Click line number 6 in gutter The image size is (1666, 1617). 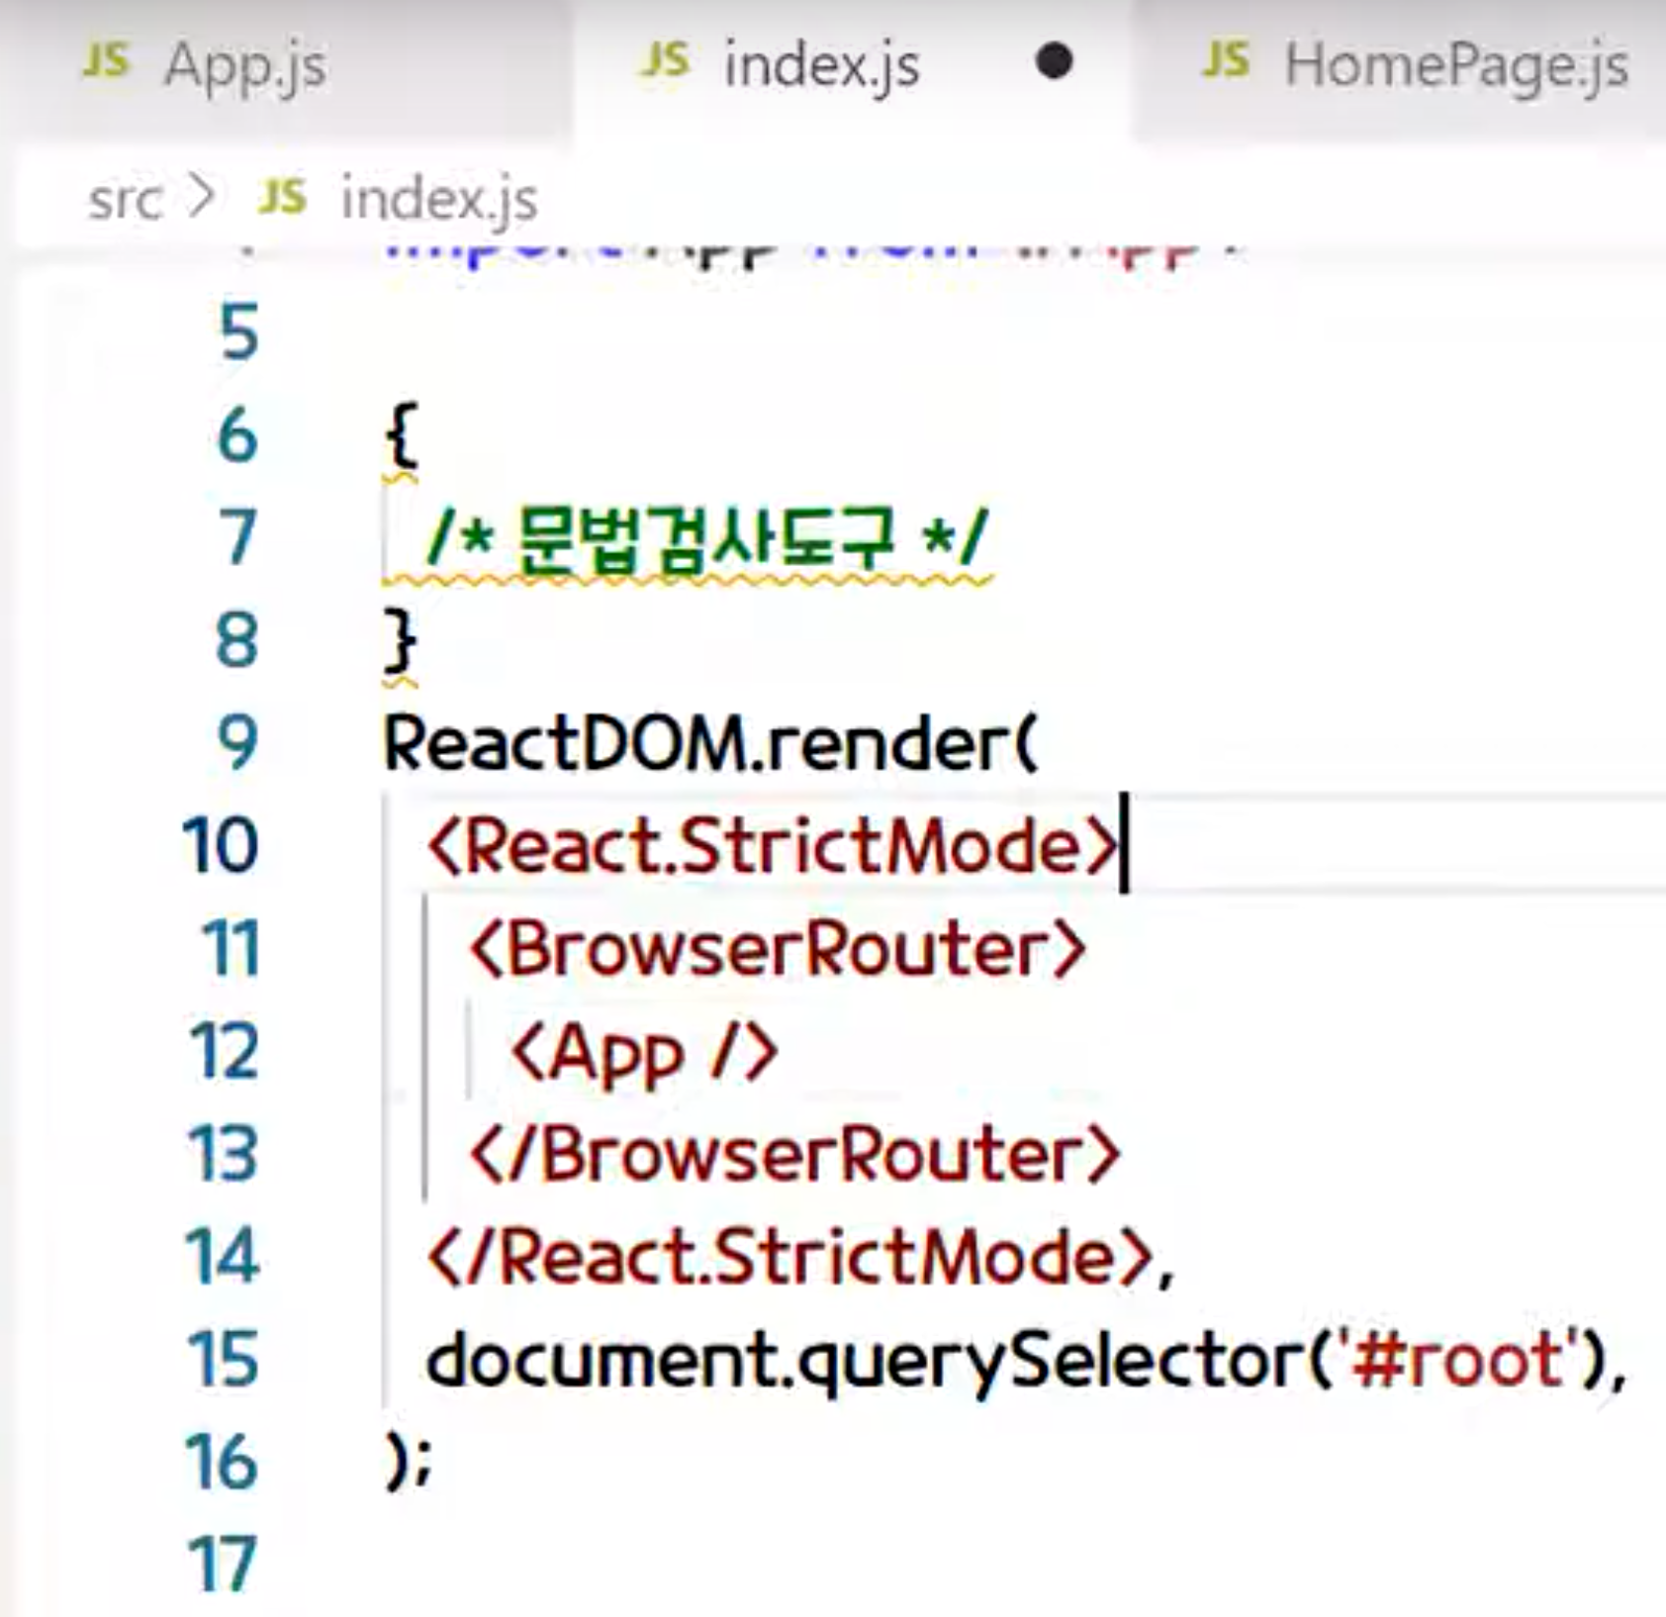coord(237,435)
